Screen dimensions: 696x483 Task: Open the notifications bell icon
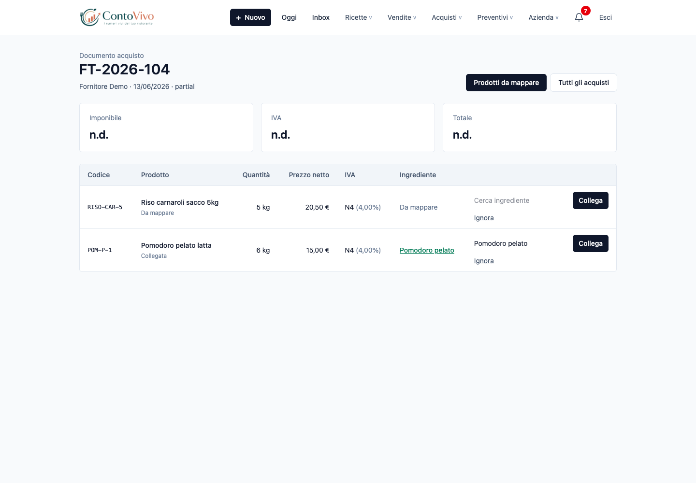click(579, 17)
